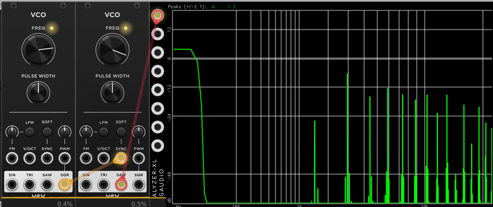Screen dimensions: 493x207
Task: Click the PWM amount knob on the second VCO
Action: [x=139, y=132]
